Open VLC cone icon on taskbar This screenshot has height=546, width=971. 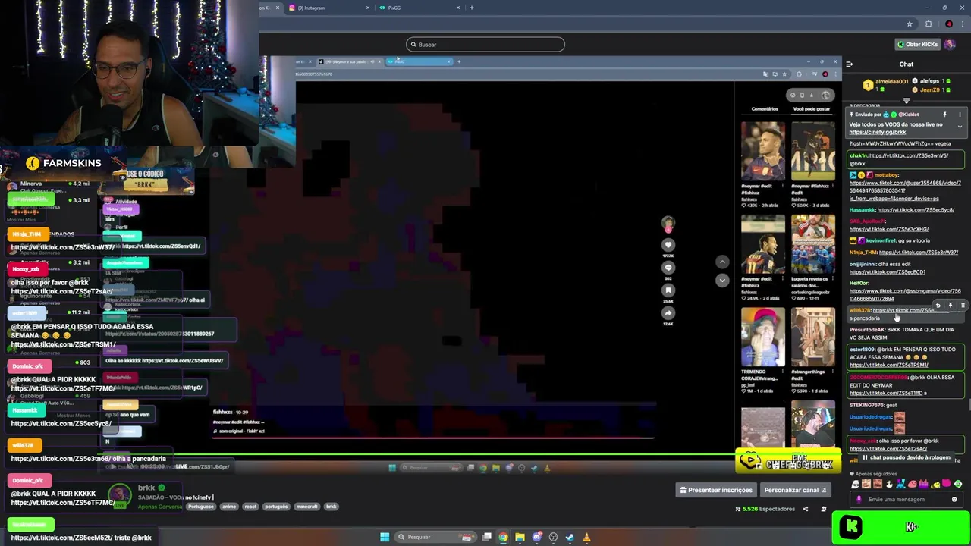(x=586, y=537)
